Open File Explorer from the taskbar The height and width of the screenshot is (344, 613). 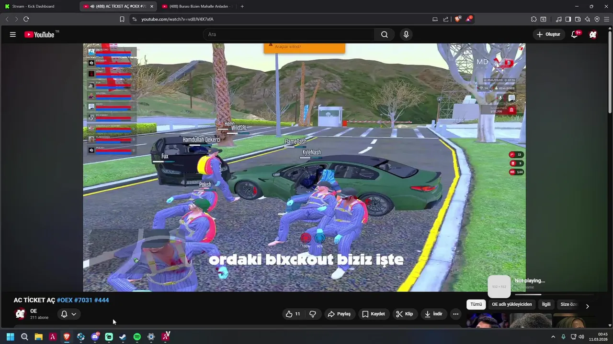[x=38, y=337]
